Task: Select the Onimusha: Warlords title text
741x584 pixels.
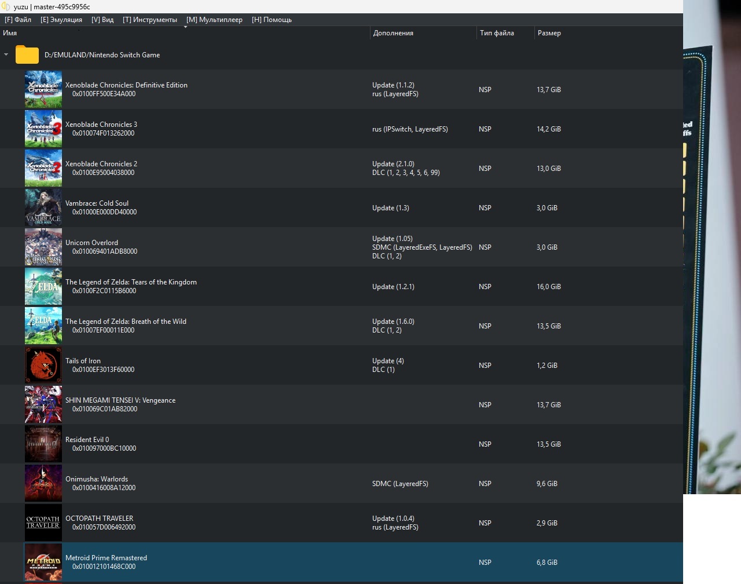Action: pos(97,479)
